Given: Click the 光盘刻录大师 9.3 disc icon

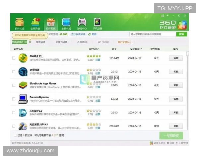Looking at the screenshot, I should pyautogui.click(x=23, y=126).
